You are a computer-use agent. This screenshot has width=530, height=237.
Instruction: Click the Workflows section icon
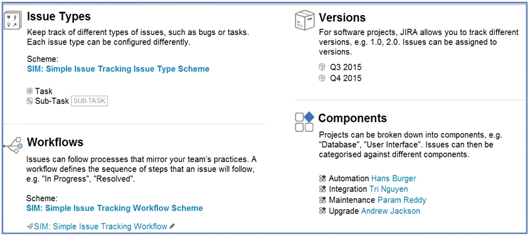click(x=13, y=146)
